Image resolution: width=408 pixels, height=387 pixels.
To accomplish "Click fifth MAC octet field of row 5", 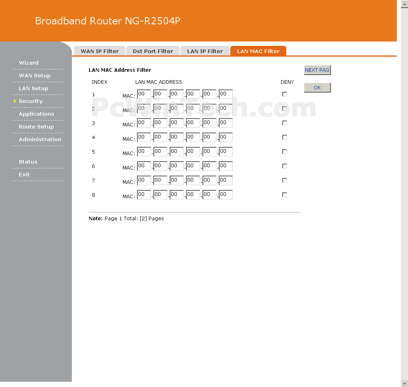I will click(210, 151).
